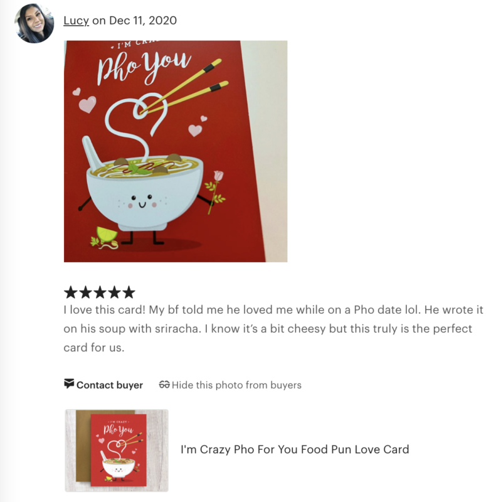The height and width of the screenshot is (502, 501).
Task: Click the fifth rating star
Action: tap(129, 292)
